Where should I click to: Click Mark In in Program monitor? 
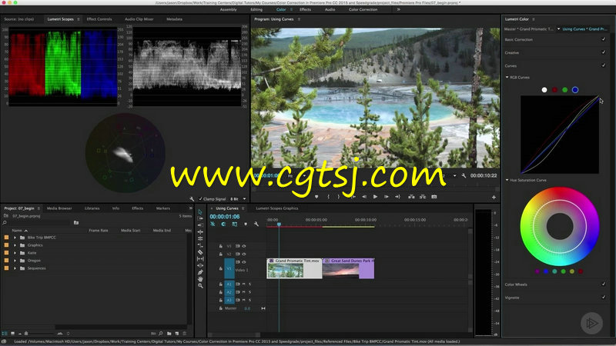point(329,197)
